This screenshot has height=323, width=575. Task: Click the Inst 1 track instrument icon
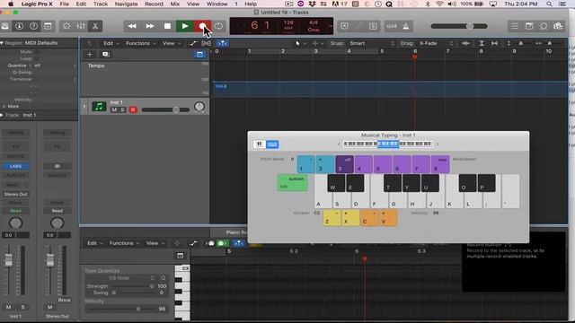pyautogui.click(x=99, y=107)
